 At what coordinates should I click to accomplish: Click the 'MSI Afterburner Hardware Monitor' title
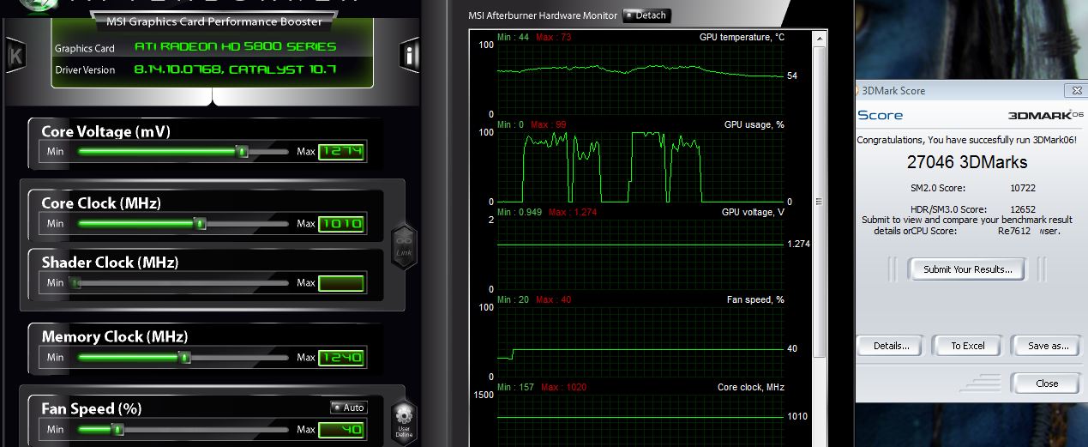[x=542, y=15]
